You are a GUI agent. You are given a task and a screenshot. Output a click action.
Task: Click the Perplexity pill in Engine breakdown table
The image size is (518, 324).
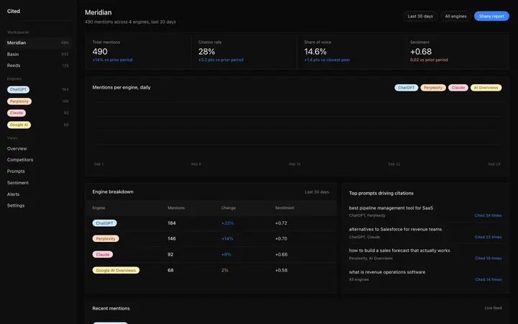106,239
